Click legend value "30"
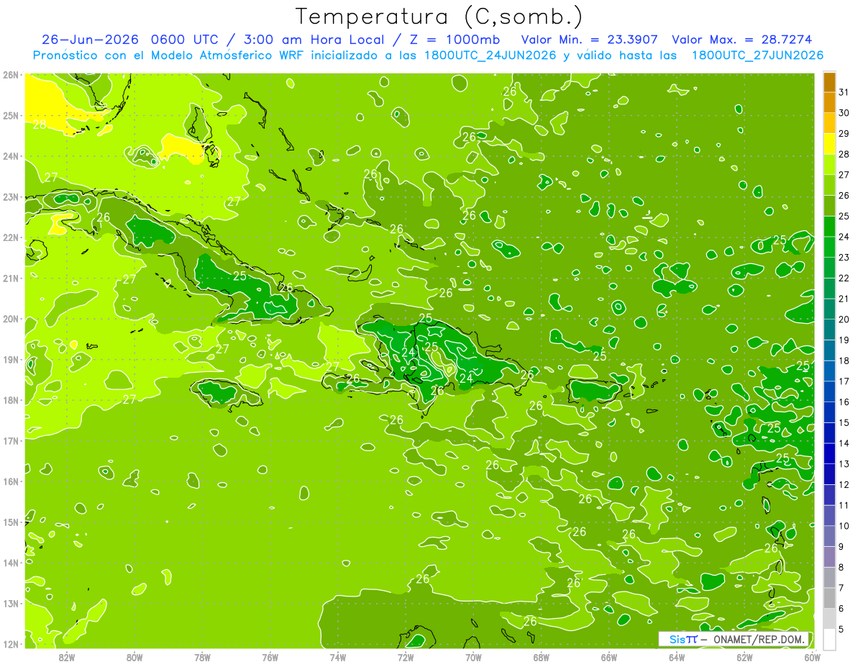This screenshot has height=667, width=863. pos(844,113)
